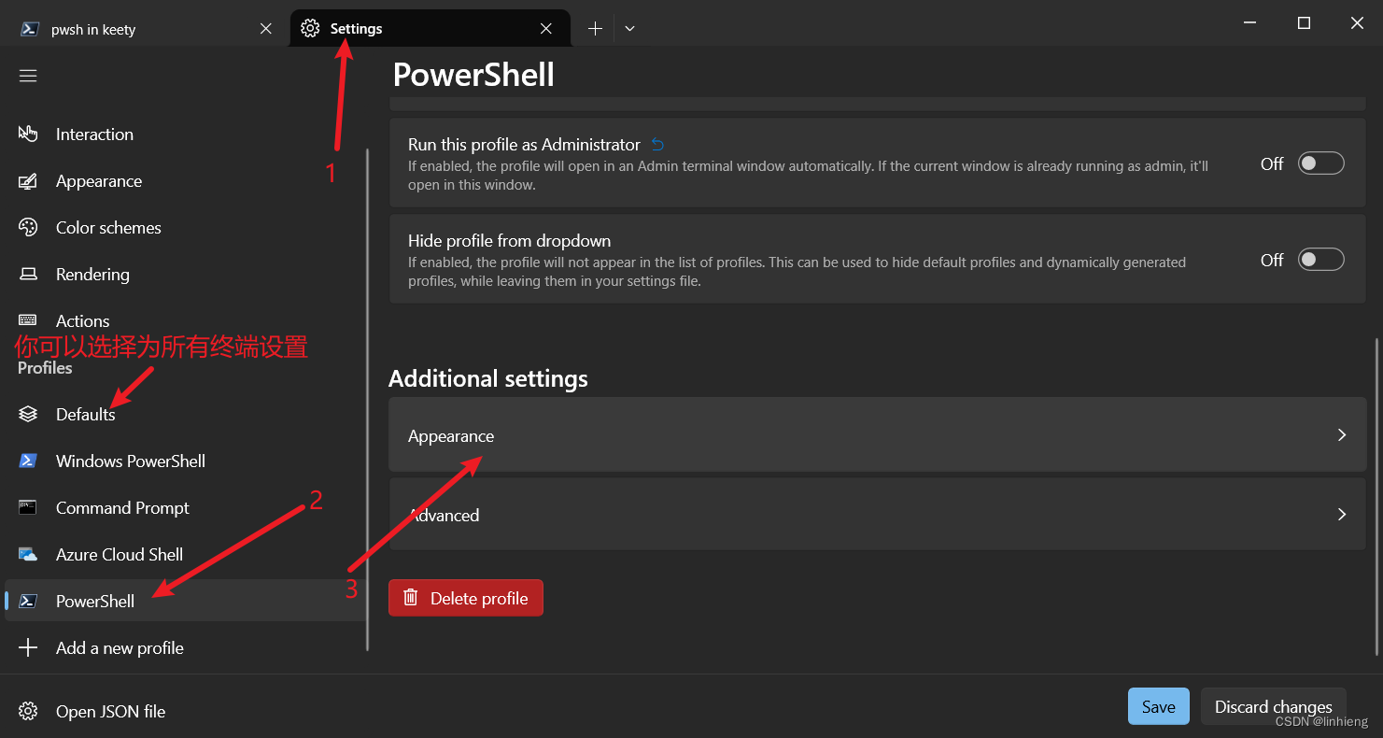Click the PowerShell page title
The image size is (1383, 738).
click(473, 75)
